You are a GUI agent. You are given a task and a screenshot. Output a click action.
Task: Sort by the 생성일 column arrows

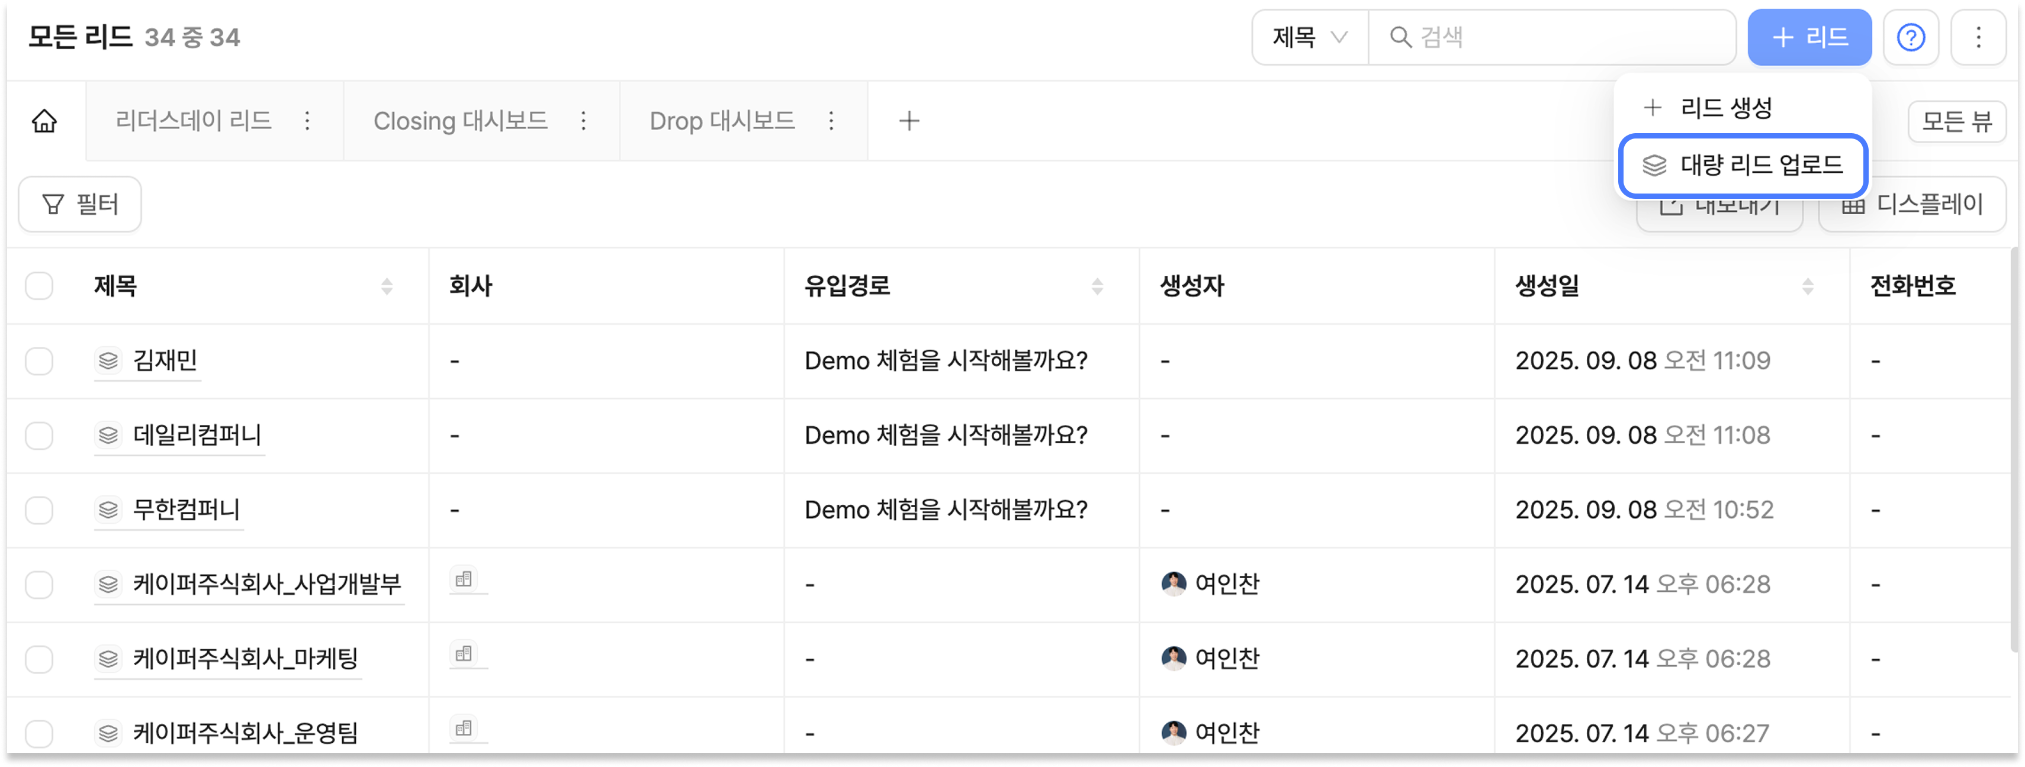pyautogui.click(x=1807, y=287)
